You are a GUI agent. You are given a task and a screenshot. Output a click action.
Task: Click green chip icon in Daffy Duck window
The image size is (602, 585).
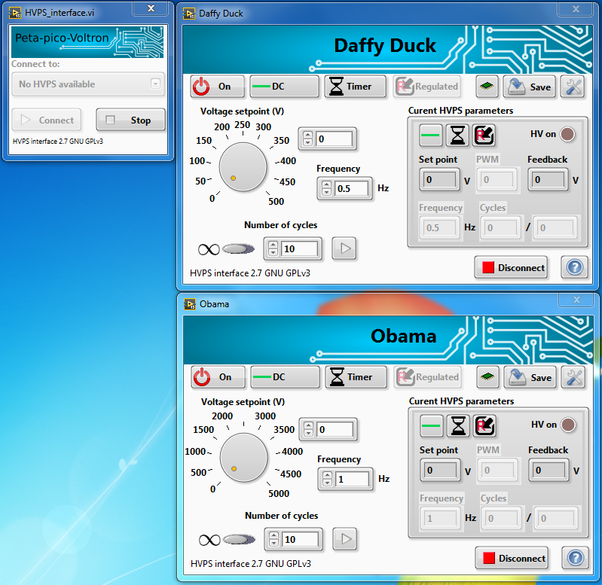[487, 87]
